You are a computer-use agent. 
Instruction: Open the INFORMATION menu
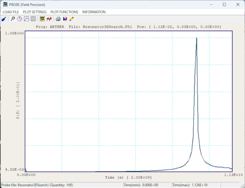tap(94, 12)
